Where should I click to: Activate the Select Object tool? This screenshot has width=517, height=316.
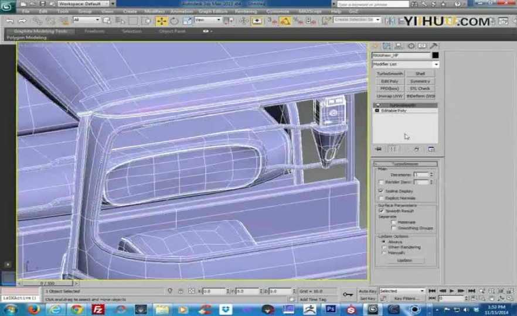click(x=107, y=20)
